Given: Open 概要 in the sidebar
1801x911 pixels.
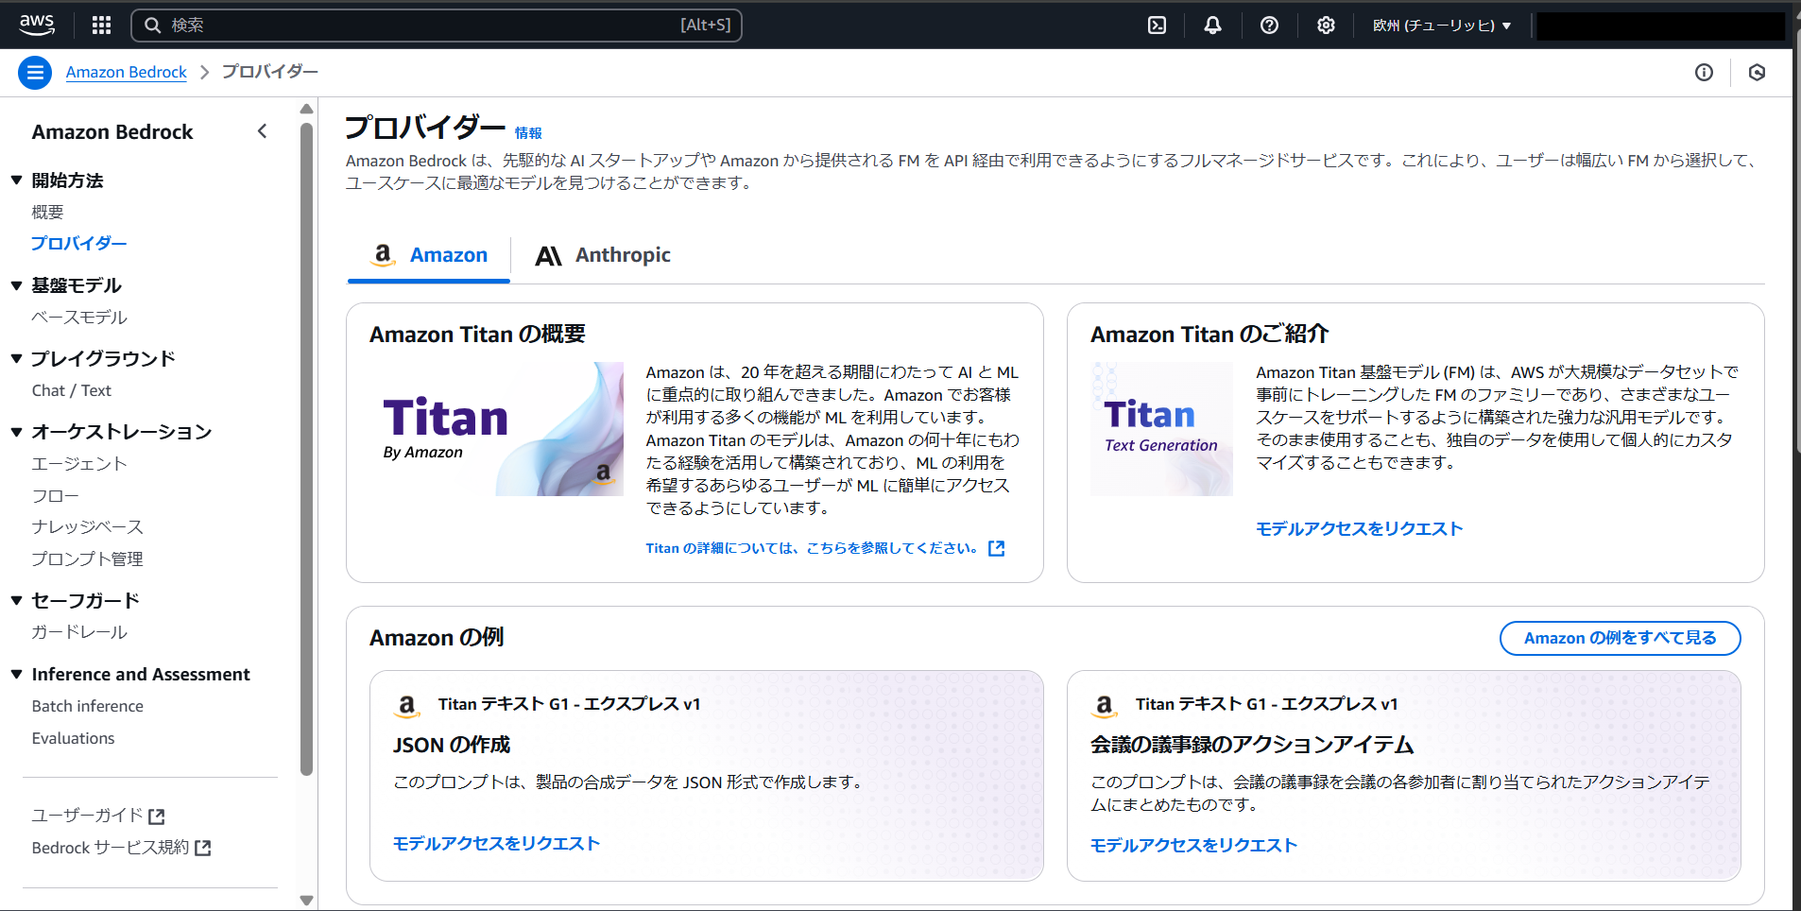Looking at the screenshot, I should [x=48, y=212].
